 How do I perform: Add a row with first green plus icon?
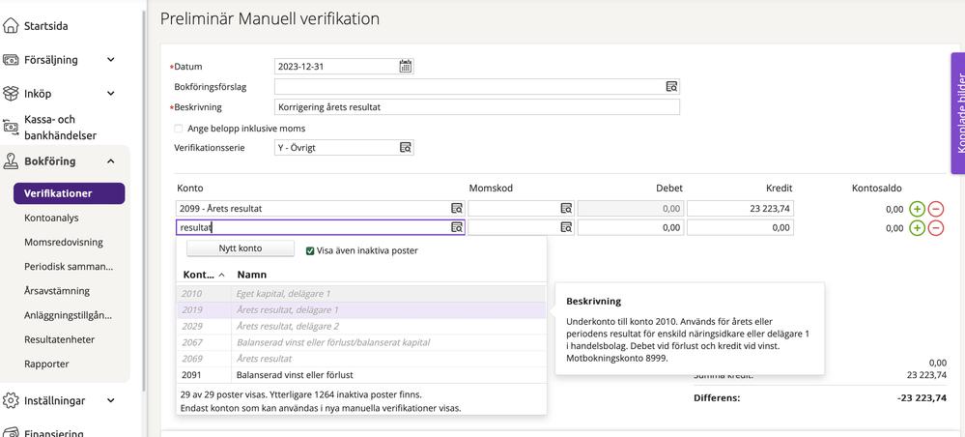pos(917,209)
